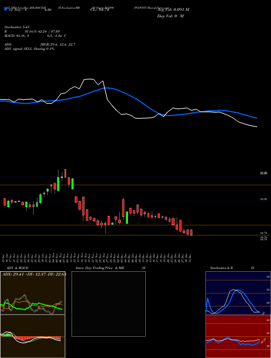This screenshot has height=358, width=271.
Task: Select the 'Avg Vol: 0.091 M' text
Action: pyautogui.click(x=173, y=10)
